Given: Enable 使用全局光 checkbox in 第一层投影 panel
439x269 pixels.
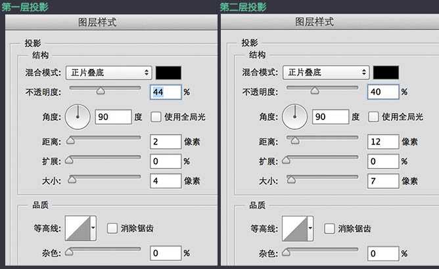Looking at the screenshot, I should pos(156,117).
